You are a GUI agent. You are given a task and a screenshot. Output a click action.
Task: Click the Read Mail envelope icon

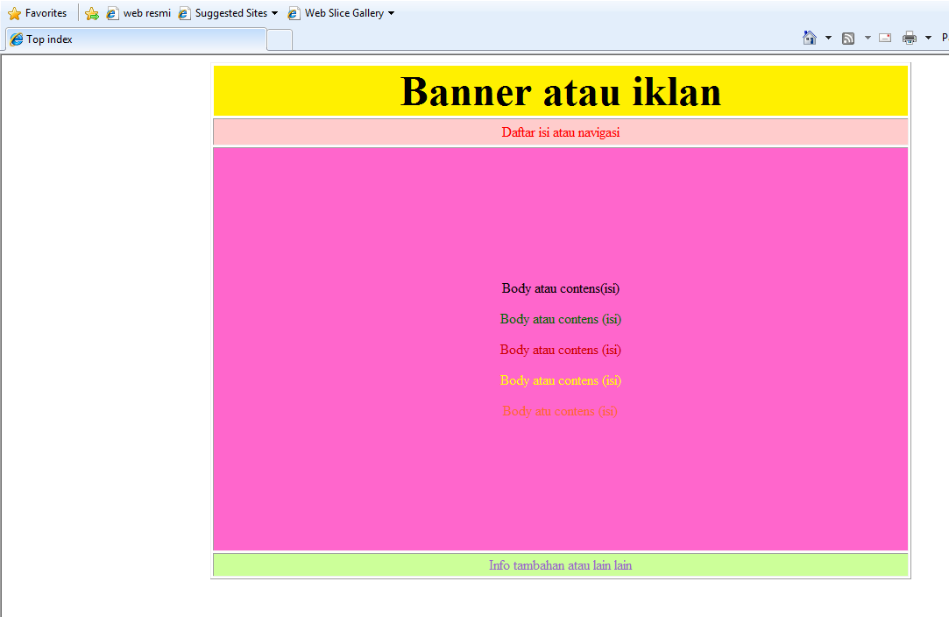coord(885,39)
